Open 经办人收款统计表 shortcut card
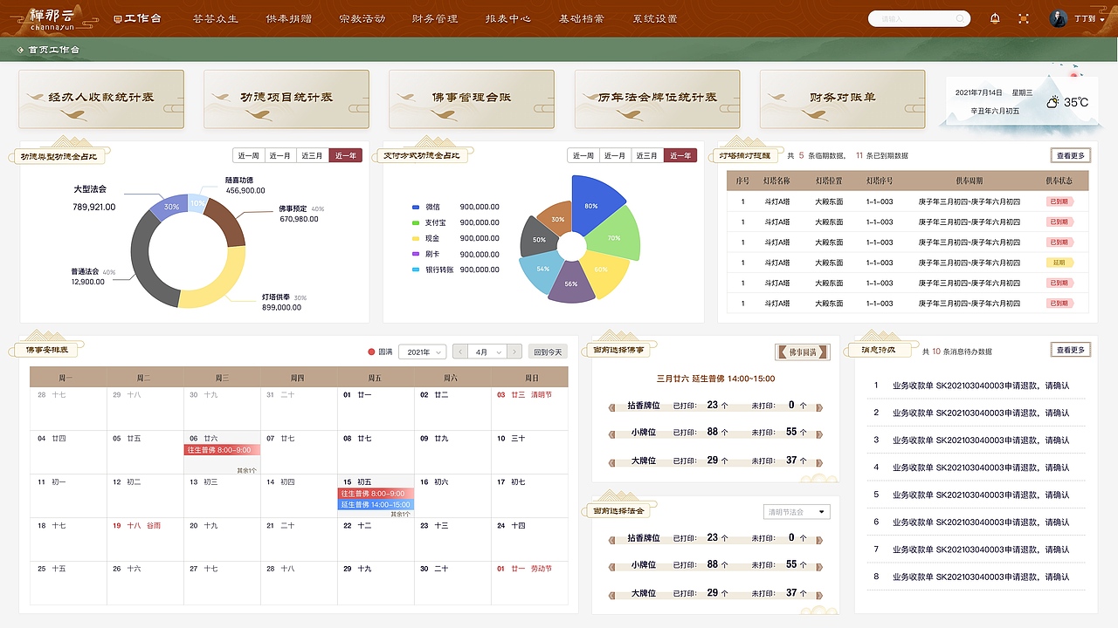 tap(101, 99)
